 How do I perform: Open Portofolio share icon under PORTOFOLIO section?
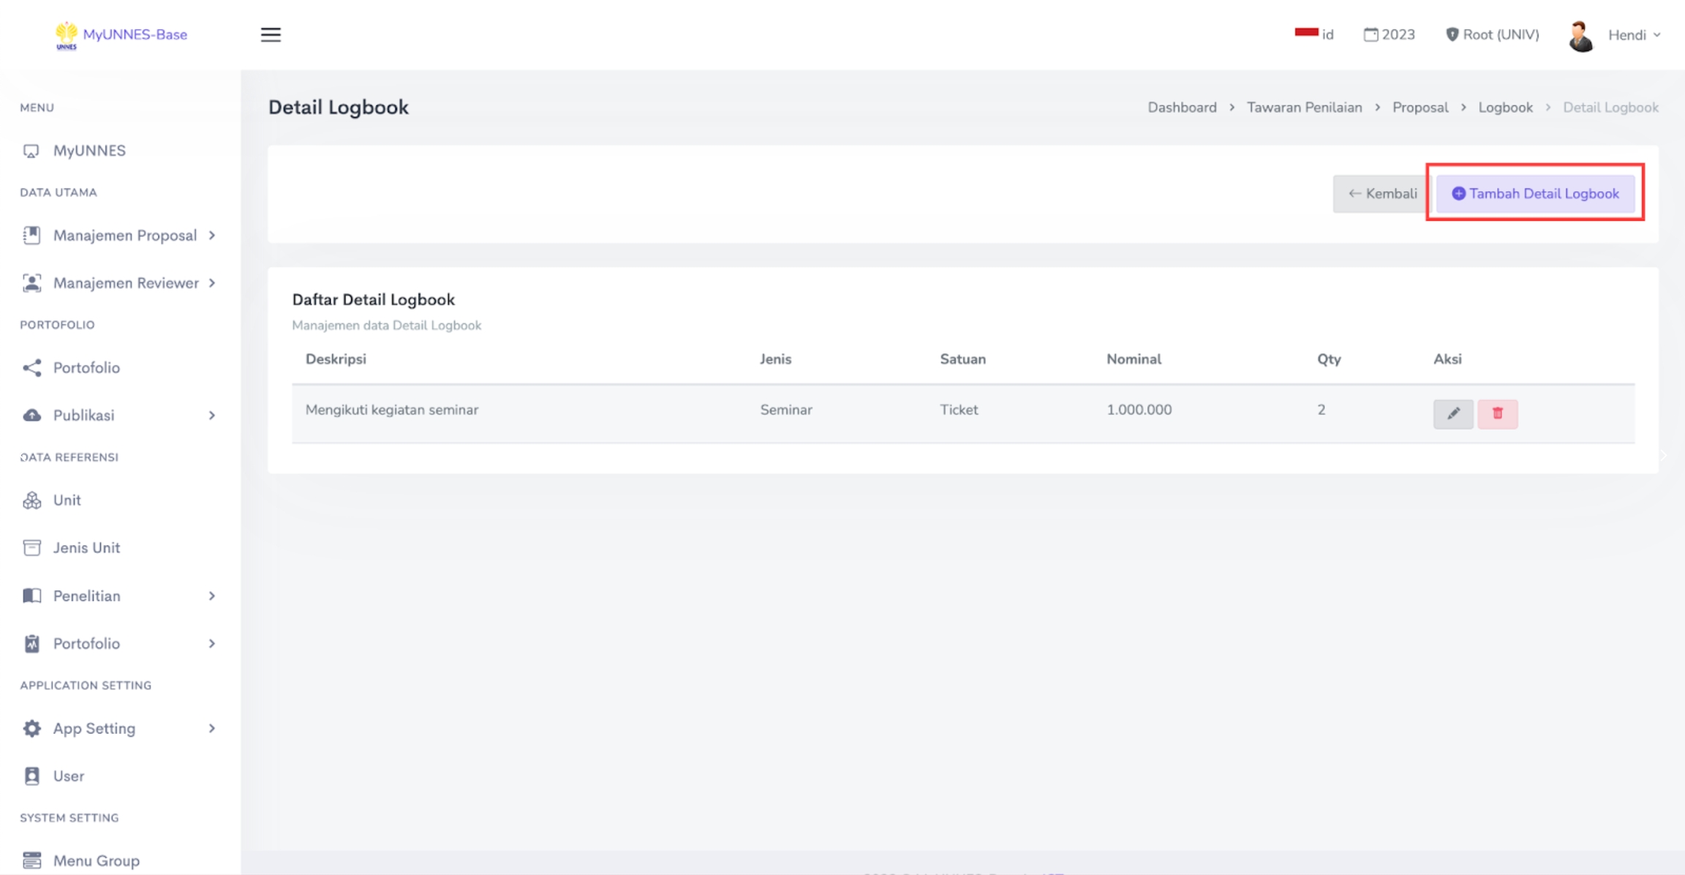31,367
